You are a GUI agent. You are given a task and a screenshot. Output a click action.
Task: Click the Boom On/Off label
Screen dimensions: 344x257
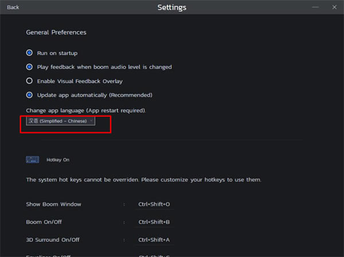[x=45, y=221]
